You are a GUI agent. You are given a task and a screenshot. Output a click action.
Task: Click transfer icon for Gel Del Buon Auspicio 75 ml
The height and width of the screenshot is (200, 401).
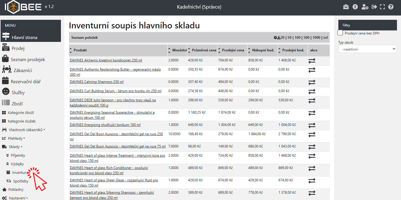point(312,147)
